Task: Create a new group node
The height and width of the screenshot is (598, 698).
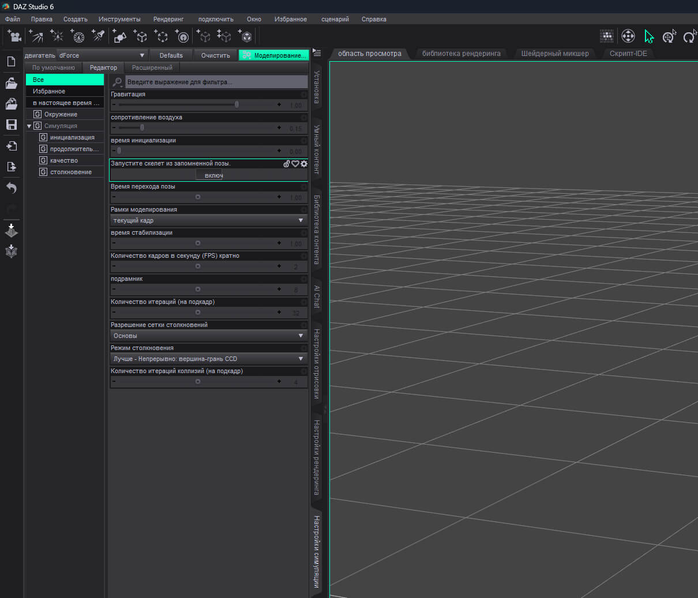Action: [x=161, y=36]
